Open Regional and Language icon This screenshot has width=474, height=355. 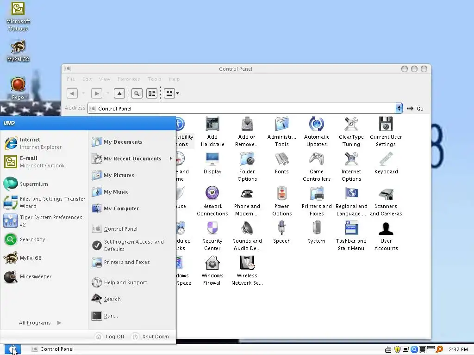pyautogui.click(x=351, y=202)
